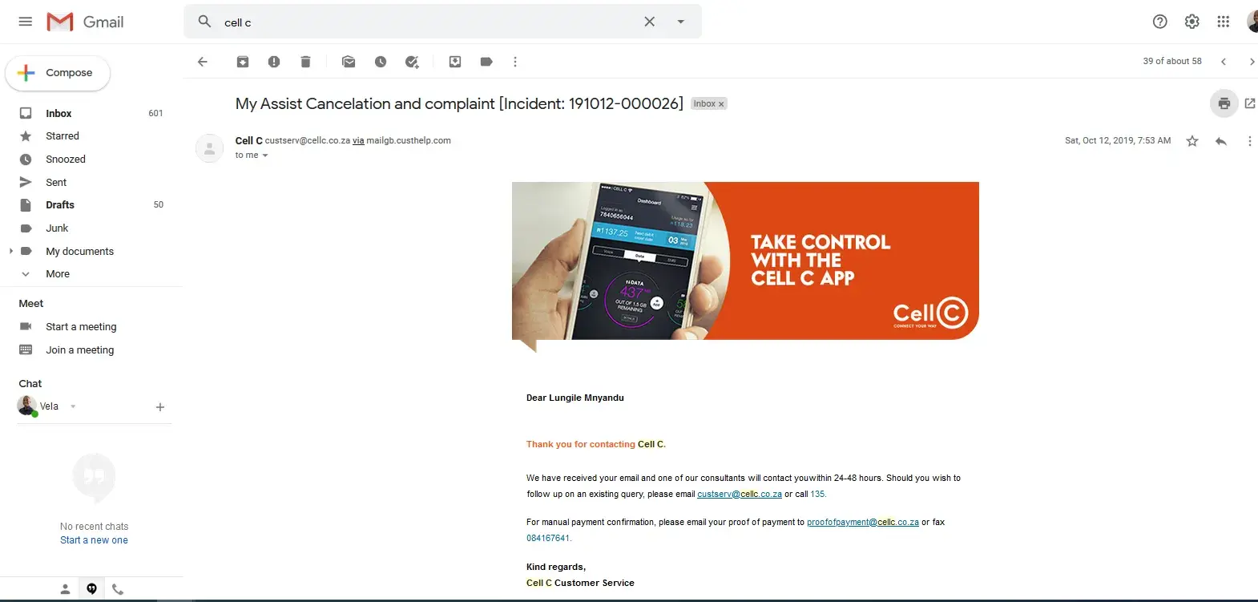Switch to the Hangouts conversations tab

pyautogui.click(x=92, y=589)
